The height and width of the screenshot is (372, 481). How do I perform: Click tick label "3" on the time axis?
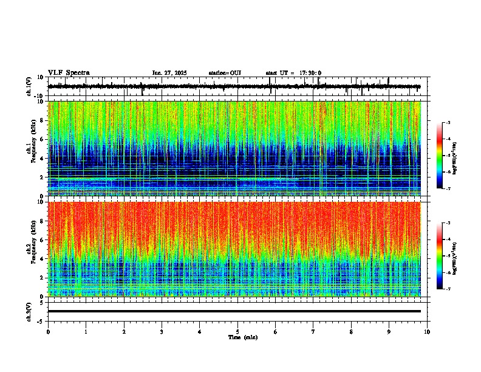click(x=162, y=332)
